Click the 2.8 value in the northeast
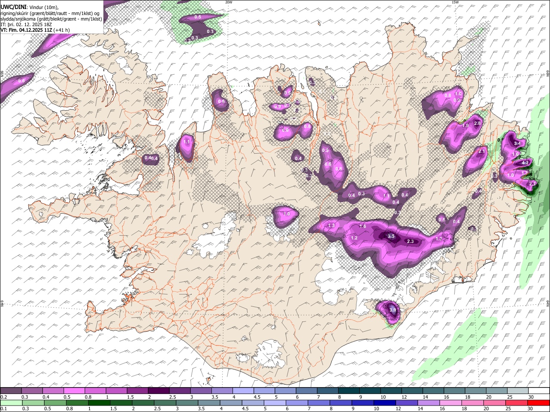 (477, 123)
